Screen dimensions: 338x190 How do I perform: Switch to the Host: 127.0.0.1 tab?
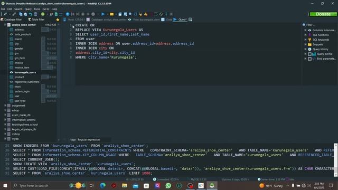(x=74, y=20)
